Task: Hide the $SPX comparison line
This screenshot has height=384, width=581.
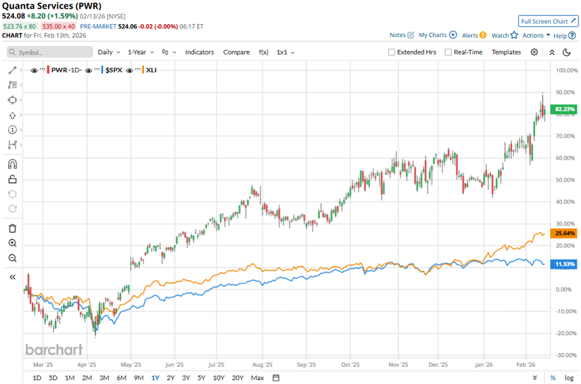Action: click(x=89, y=70)
